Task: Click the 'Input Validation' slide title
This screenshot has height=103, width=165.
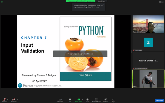Action: tap(32, 48)
